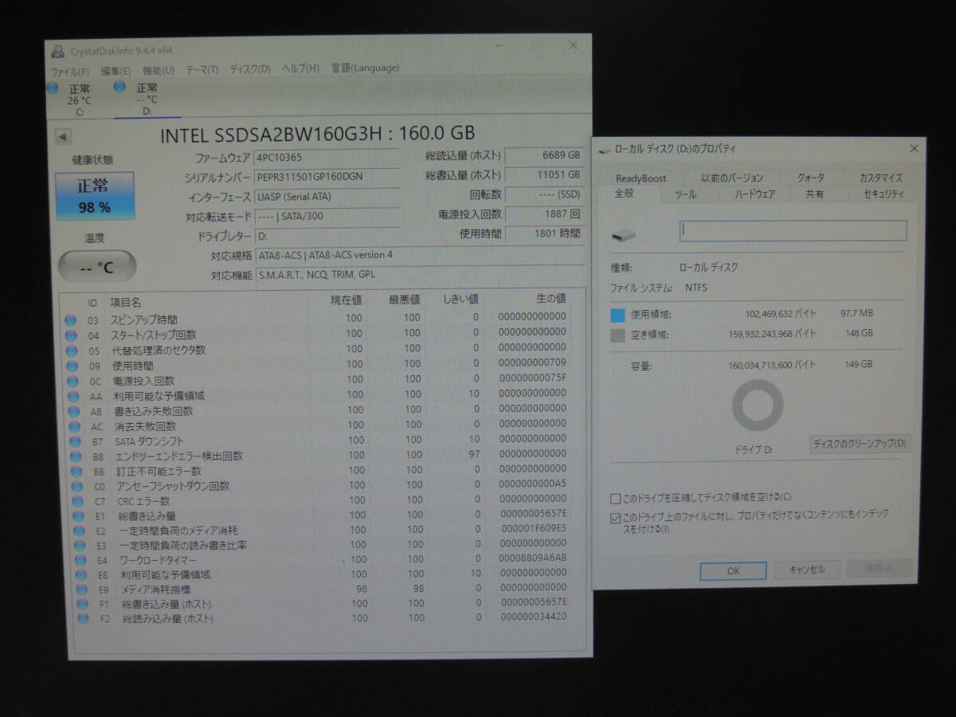Open the 以前のバージョン tab
956x717 pixels.
731,178
